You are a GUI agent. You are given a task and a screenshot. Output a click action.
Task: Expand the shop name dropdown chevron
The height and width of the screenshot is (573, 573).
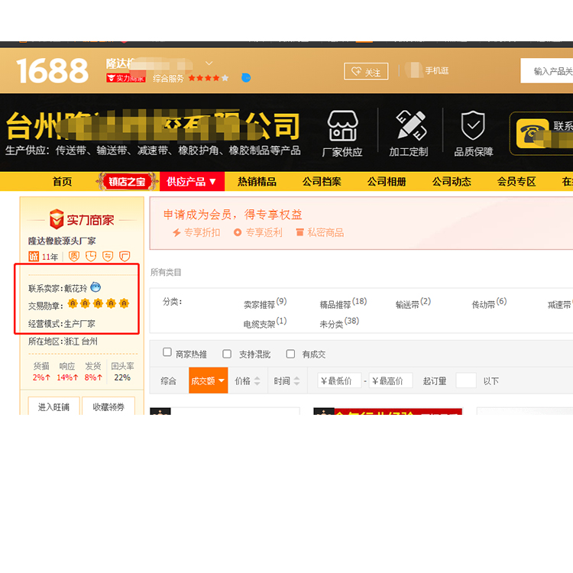pyautogui.click(x=209, y=63)
